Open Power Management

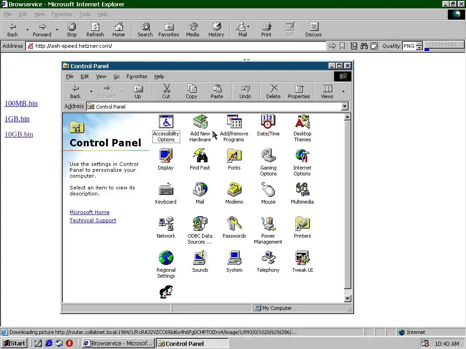[268, 230]
